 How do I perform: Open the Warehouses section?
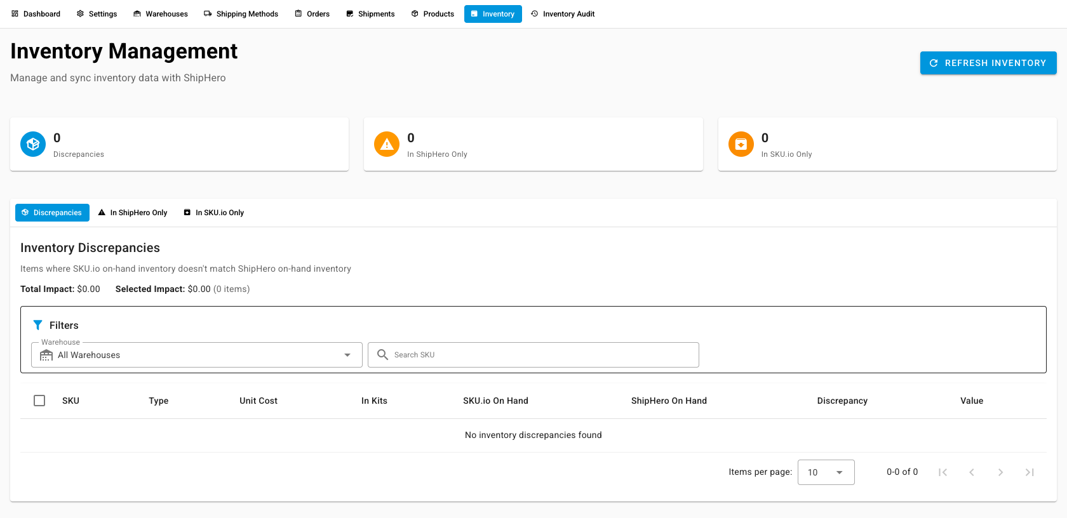pos(160,14)
